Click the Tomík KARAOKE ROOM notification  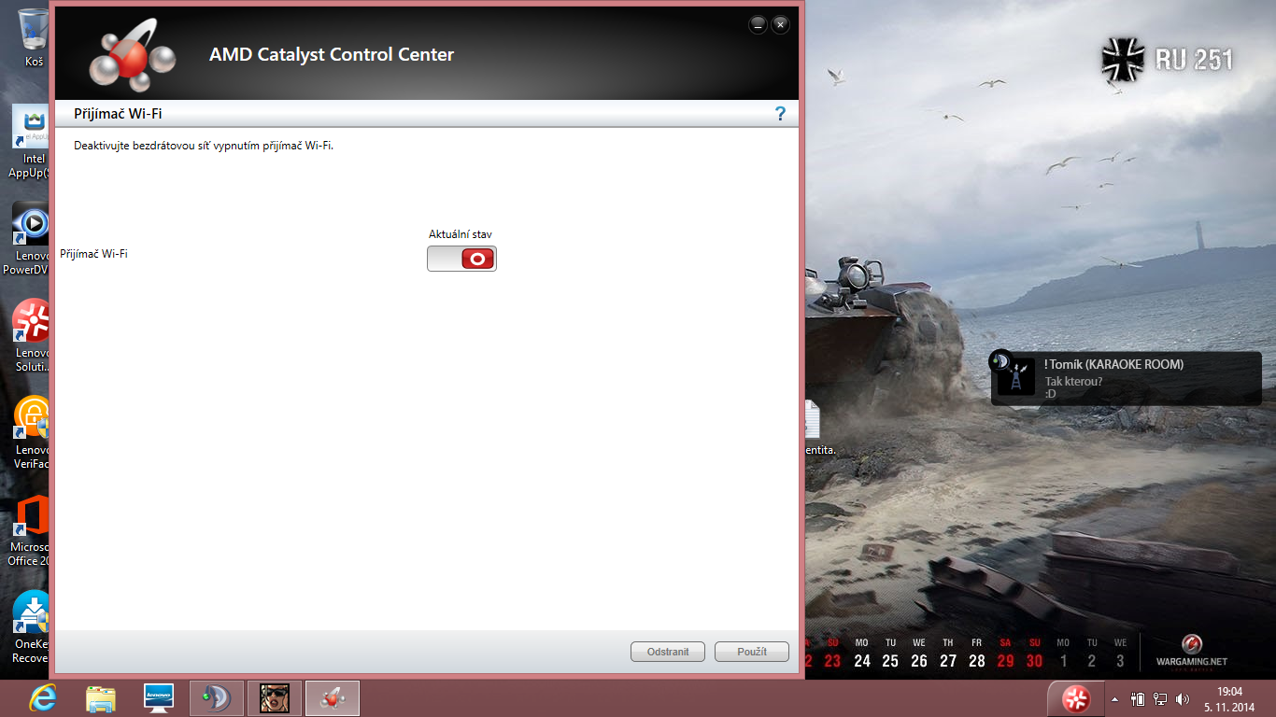[x=1127, y=378]
